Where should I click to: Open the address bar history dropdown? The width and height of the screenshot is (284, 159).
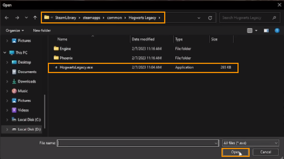[x=199, y=18]
